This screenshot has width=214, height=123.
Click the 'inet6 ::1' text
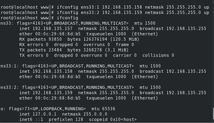[31, 119]
